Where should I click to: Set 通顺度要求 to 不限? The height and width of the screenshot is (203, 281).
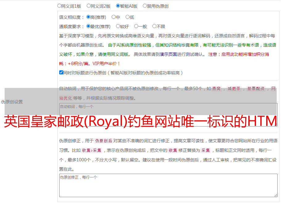[x=154, y=26]
